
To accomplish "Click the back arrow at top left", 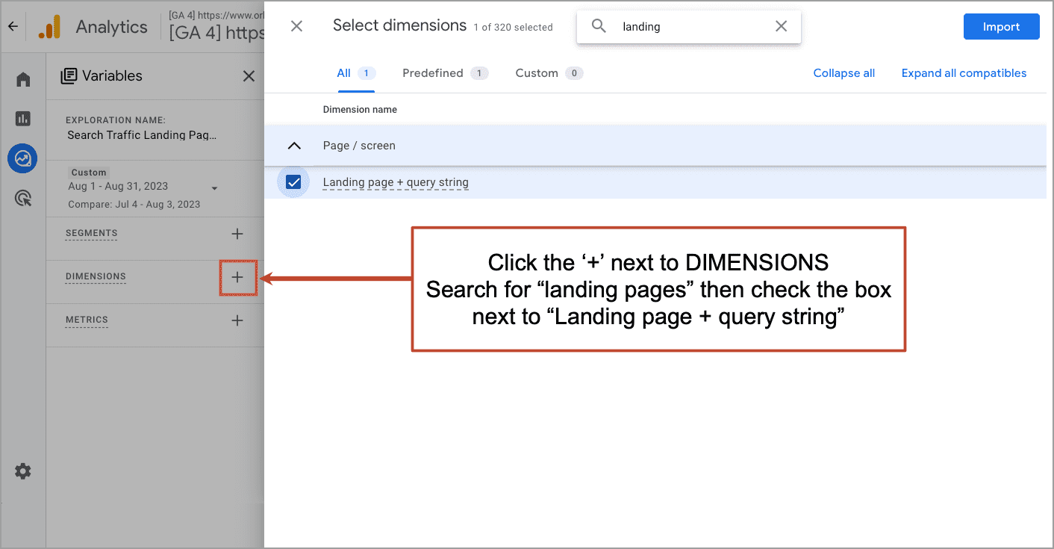I will click(x=12, y=26).
